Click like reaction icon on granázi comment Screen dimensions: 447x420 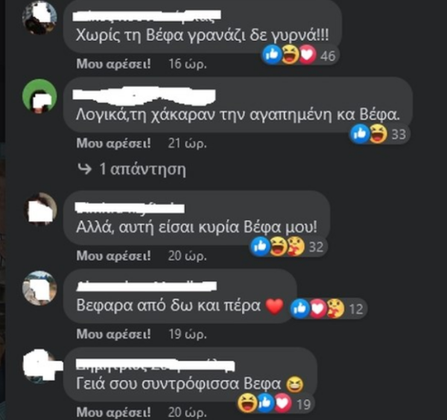click(272, 54)
